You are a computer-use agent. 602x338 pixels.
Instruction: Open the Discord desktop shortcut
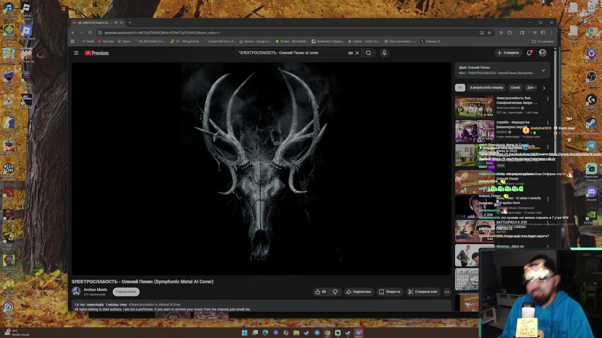591,193
